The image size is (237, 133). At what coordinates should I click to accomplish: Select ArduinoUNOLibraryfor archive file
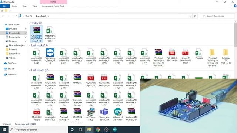pyautogui.click(x=131, y=115)
